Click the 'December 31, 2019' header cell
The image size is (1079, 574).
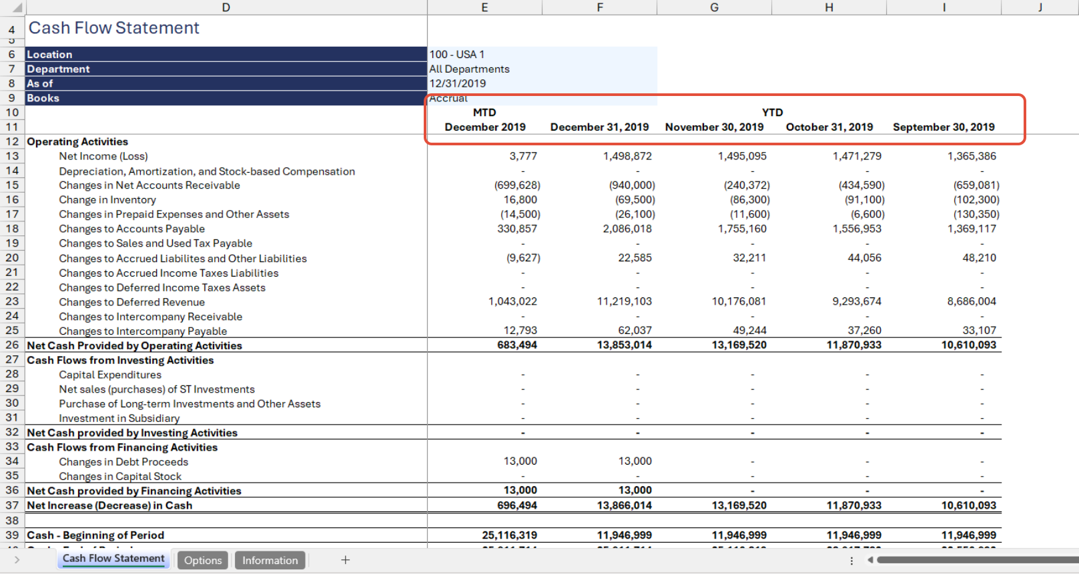pyautogui.click(x=599, y=127)
